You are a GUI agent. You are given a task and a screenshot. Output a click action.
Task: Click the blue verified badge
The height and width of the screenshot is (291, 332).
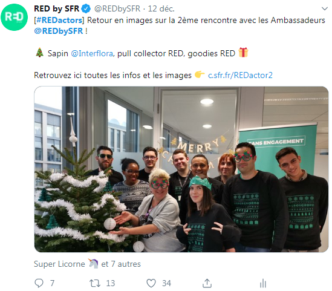86,8
